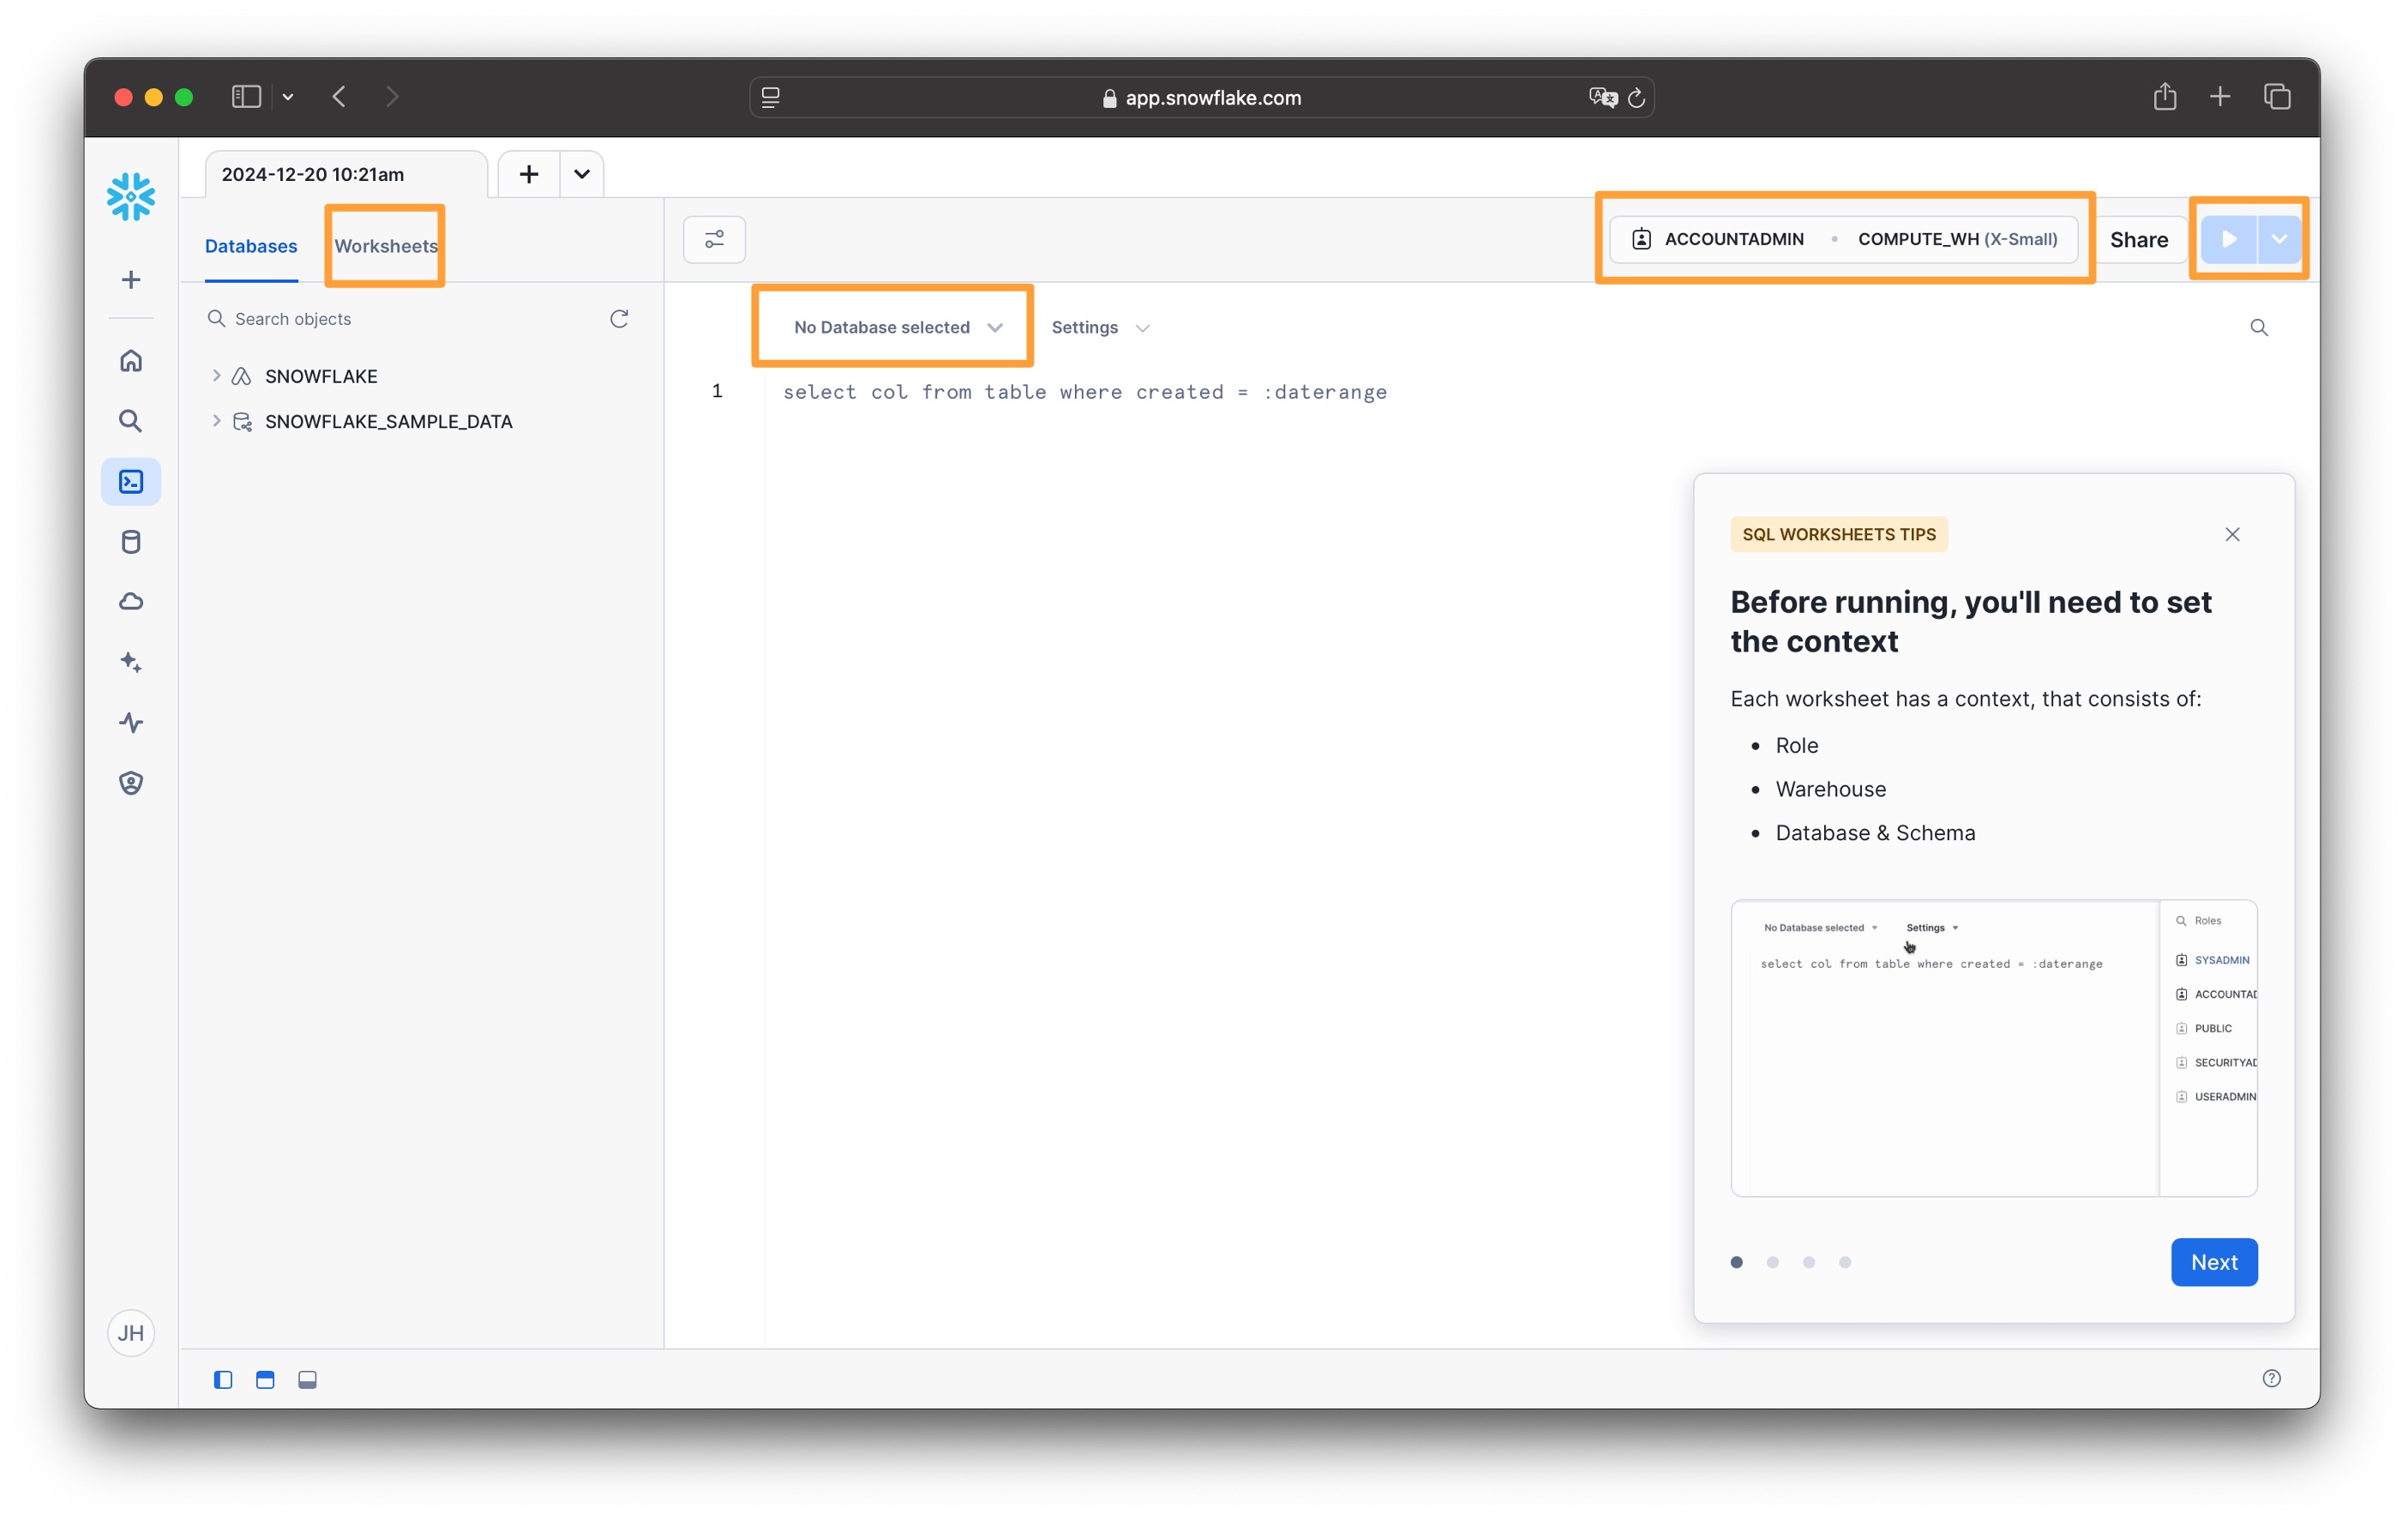Viewport: 2408px width, 1520px height.
Task: Open the Admin shield sidebar icon
Action: (x=131, y=782)
